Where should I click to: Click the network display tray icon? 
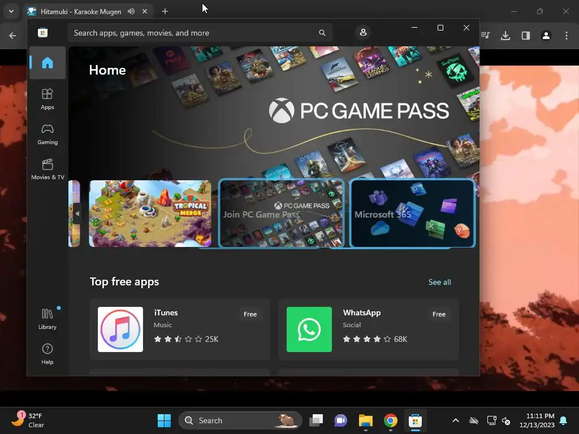point(491,420)
